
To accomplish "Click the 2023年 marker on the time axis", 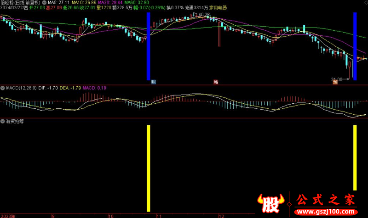I will (x=8, y=215).
